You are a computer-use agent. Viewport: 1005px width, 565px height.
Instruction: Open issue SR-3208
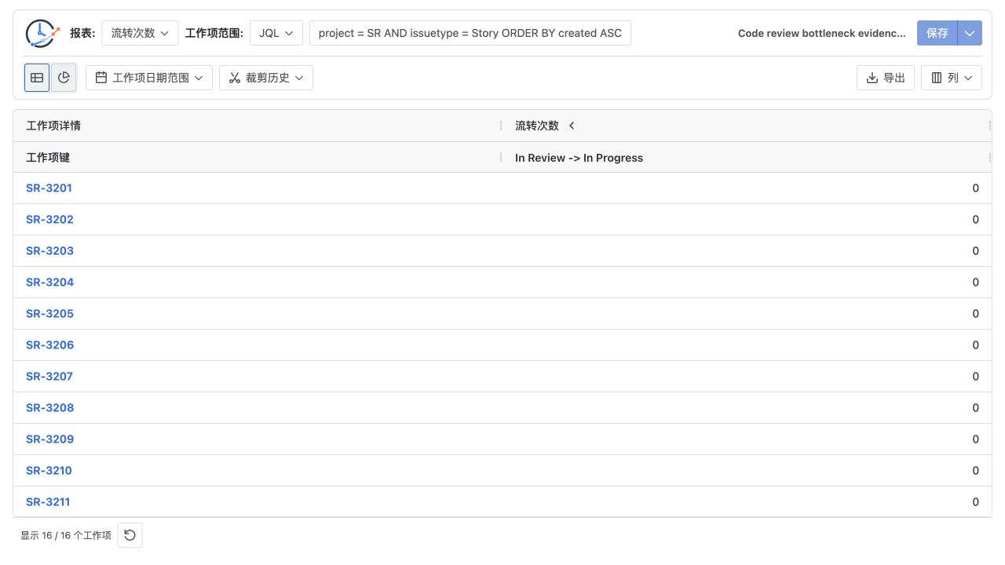coord(49,408)
